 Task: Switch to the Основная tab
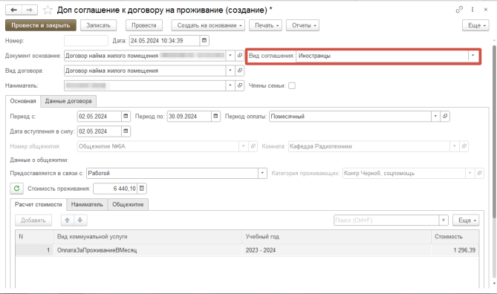(23, 101)
